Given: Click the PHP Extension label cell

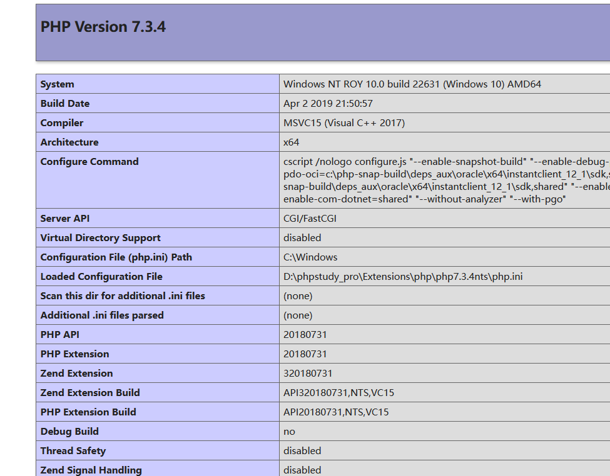Looking at the screenshot, I should [x=75, y=354].
